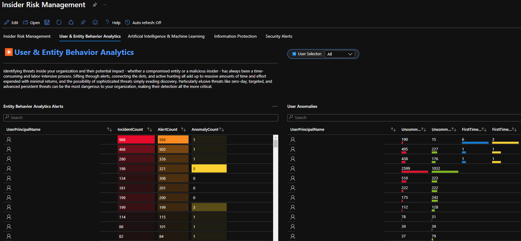The width and height of the screenshot is (521, 241).
Task: Click the share workbook icon in toolbar
Action: [71, 22]
